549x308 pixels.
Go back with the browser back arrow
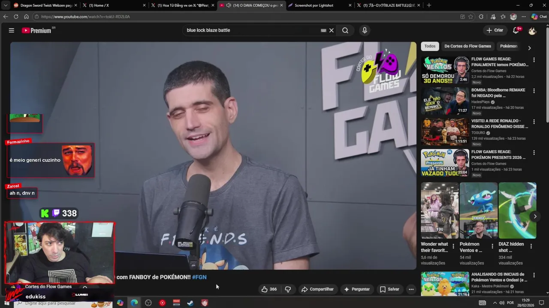(x=6, y=17)
